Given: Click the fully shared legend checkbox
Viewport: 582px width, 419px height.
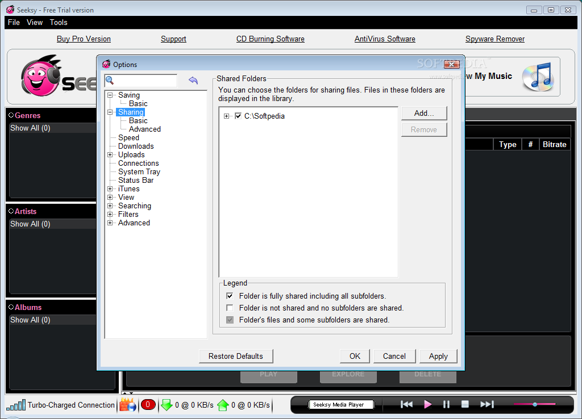Looking at the screenshot, I should 230,296.
